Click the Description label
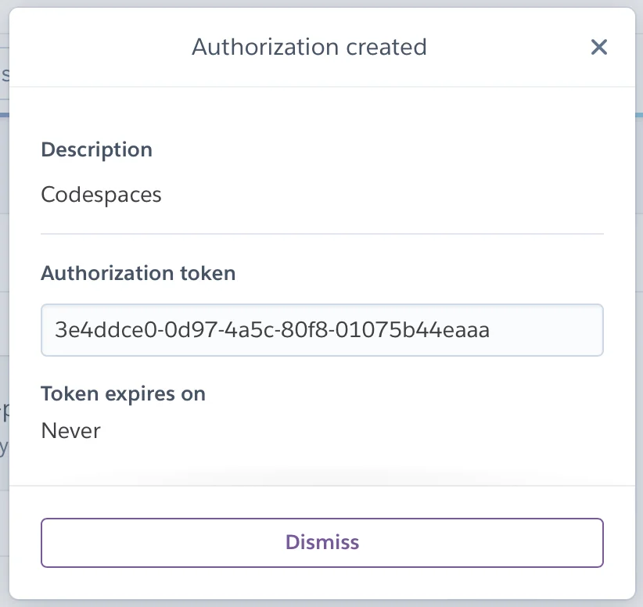This screenshot has height=607, width=643. tap(96, 149)
